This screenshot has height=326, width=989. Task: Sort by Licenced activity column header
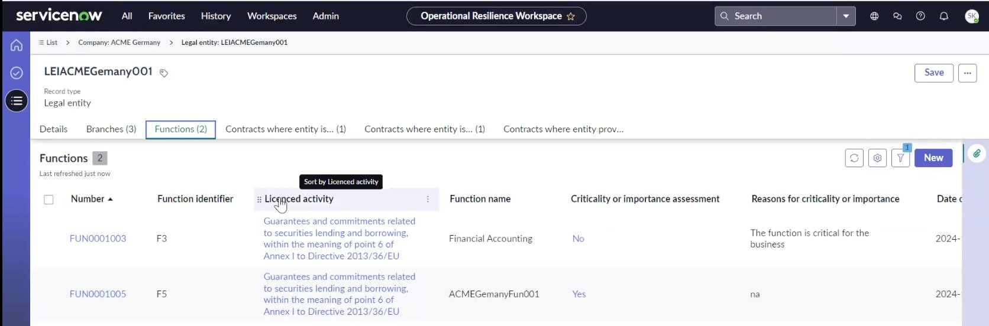point(299,199)
